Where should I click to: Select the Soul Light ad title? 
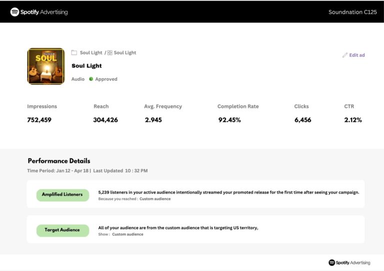click(86, 66)
